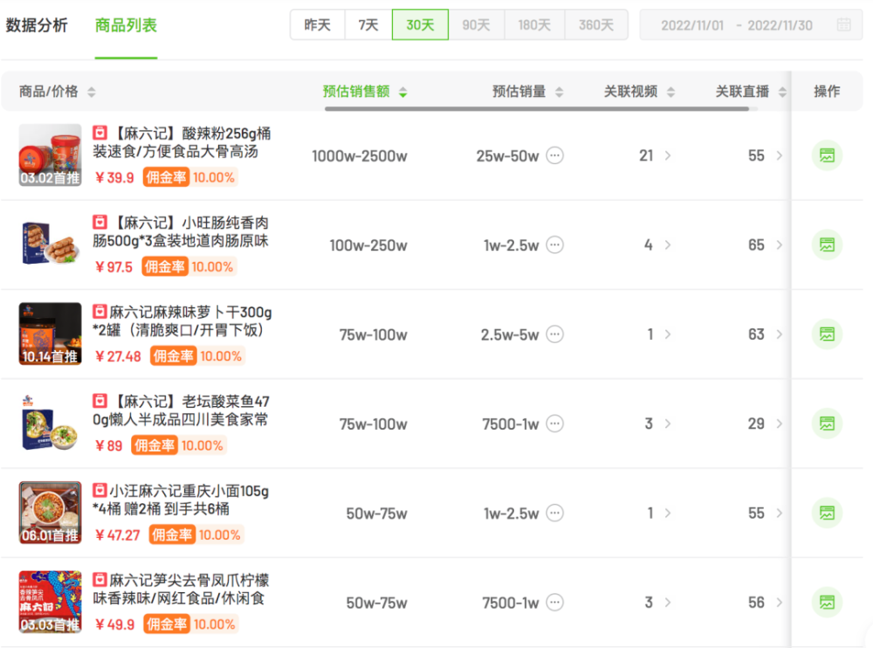Image resolution: width=873 pixels, height=648 pixels.
Task: Switch to the 数据分析 tab
Action: click(x=37, y=25)
